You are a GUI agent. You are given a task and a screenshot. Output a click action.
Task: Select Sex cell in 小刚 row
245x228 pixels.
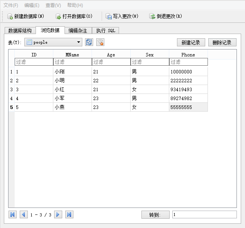pos(150,72)
